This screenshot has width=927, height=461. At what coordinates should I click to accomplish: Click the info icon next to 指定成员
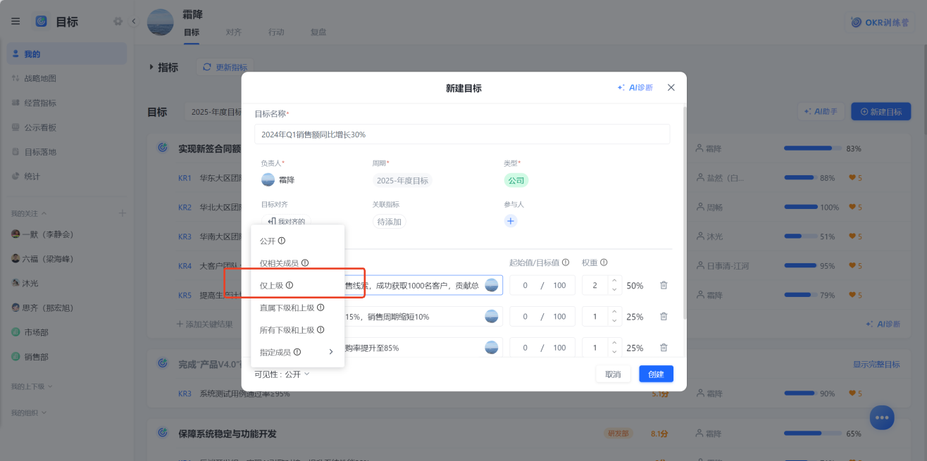pyautogui.click(x=297, y=352)
